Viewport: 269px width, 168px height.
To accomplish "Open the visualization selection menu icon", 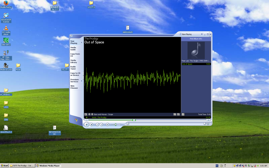I will tap(86, 114).
